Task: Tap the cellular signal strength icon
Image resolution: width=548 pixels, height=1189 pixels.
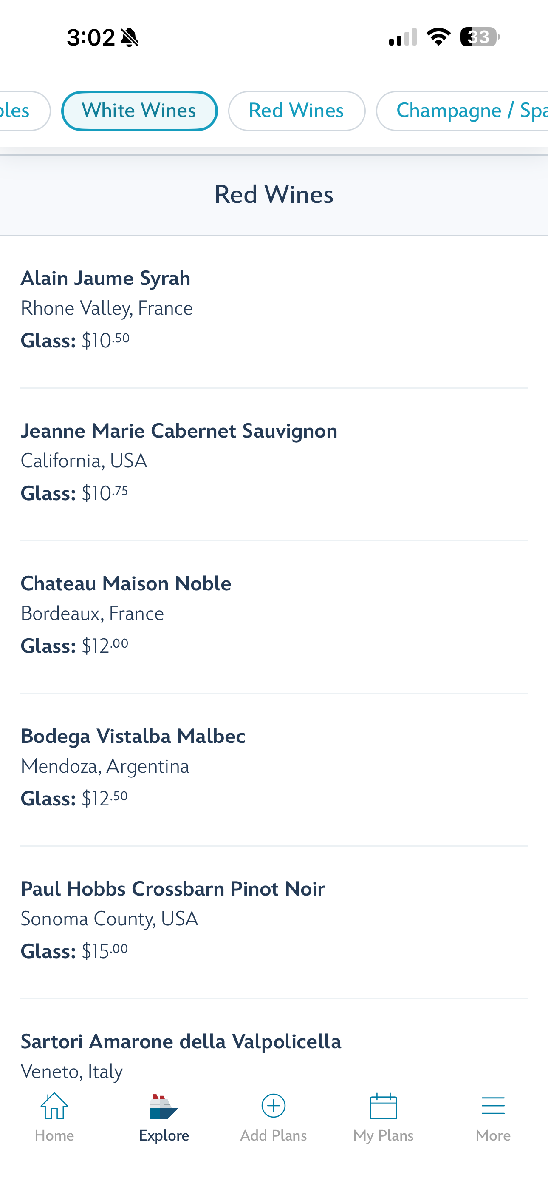Action: tap(403, 37)
